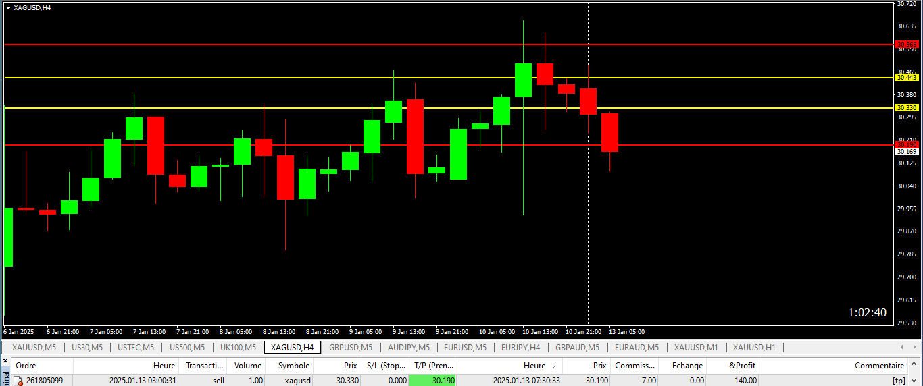Click the open time 2025.01.13 03:00:31

(143, 381)
